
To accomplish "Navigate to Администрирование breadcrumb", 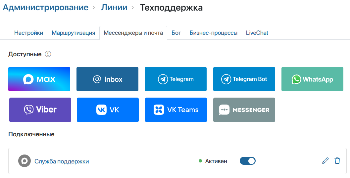I will (46, 8).
